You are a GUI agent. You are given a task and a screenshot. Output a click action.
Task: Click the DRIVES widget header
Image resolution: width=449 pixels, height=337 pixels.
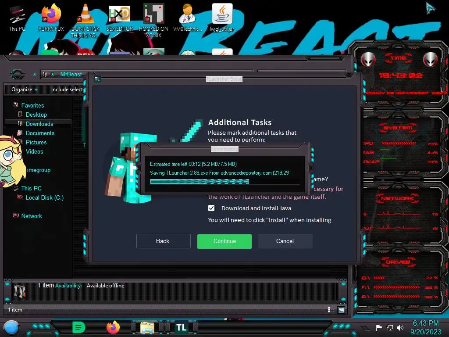coord(398,262)
